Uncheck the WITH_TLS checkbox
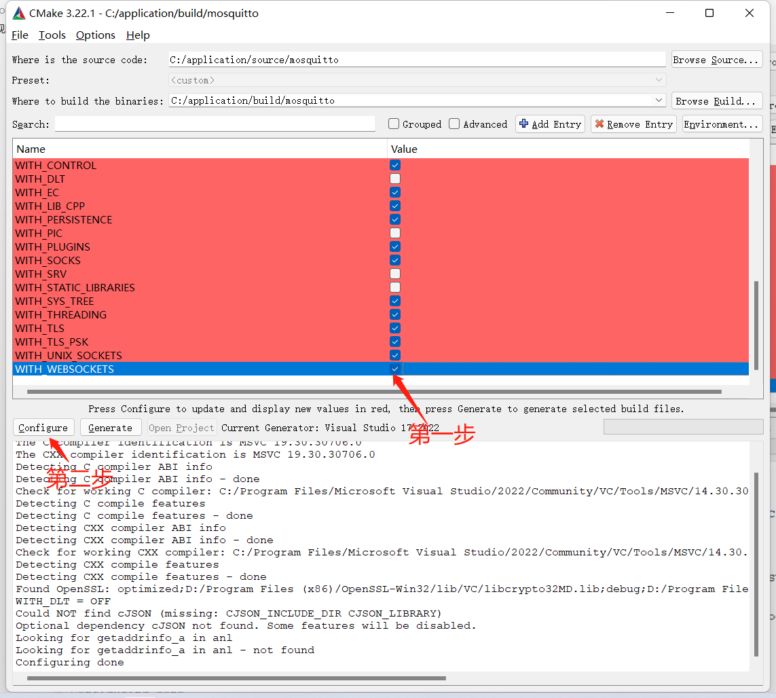Viewport: 776px width, 698px height. 395,328
